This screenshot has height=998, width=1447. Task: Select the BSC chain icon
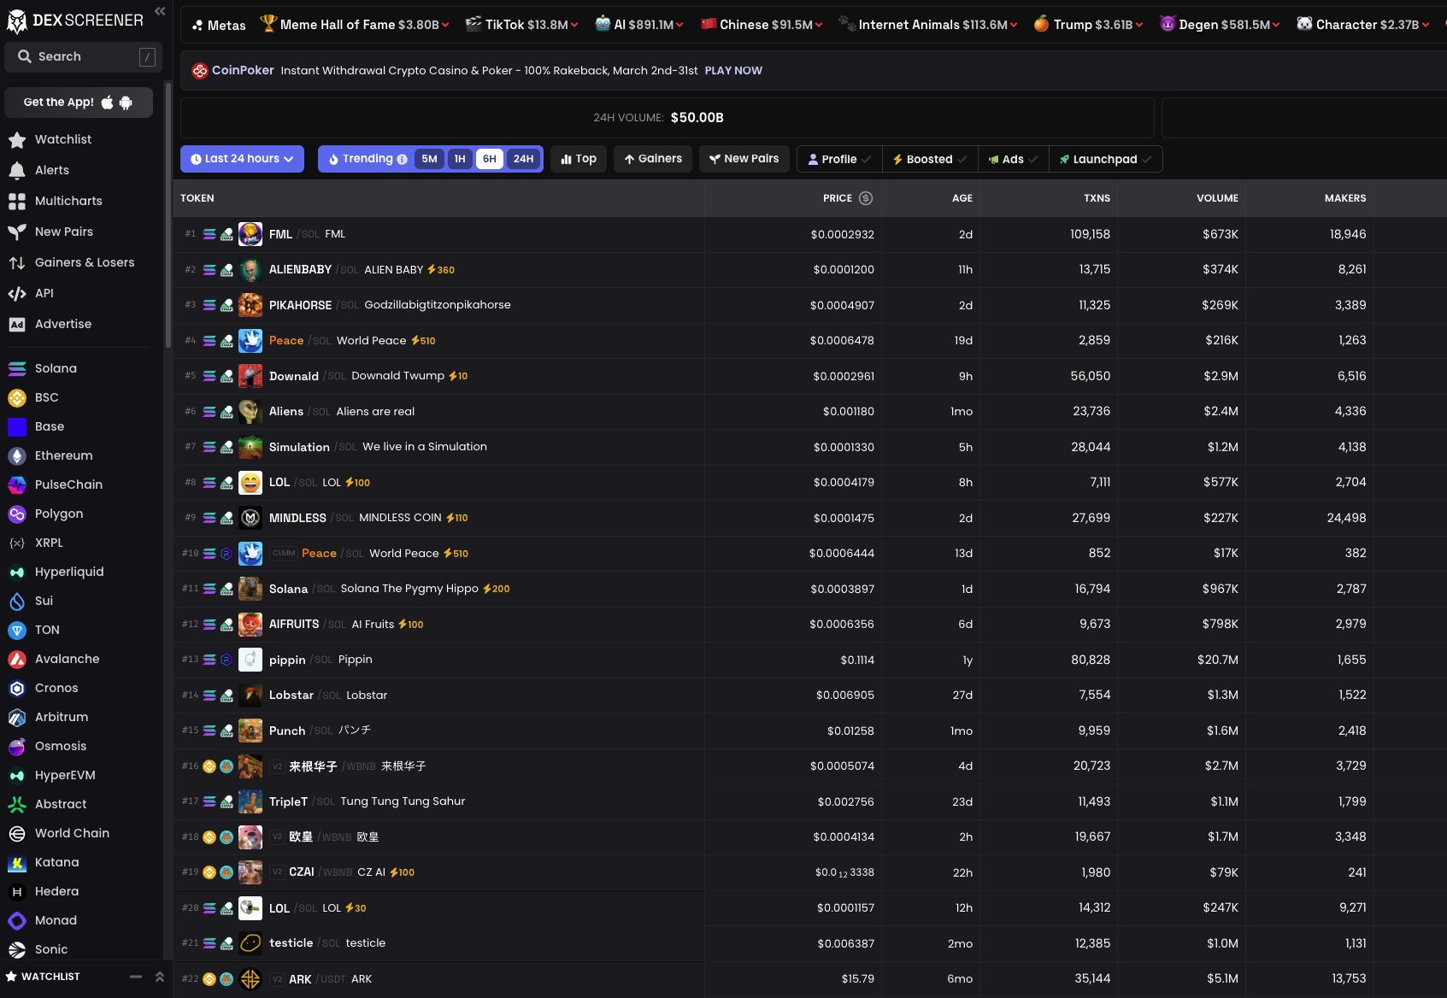coord(17,397)
